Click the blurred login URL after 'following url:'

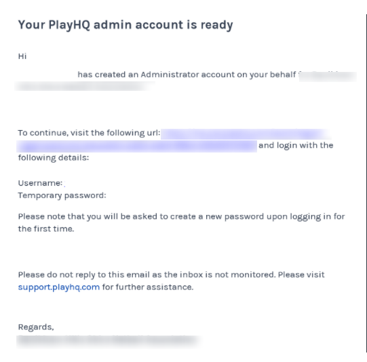tap(246, 134)
